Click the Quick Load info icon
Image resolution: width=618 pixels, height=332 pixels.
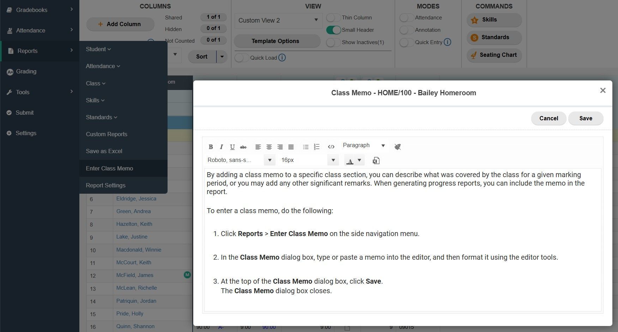282,58
